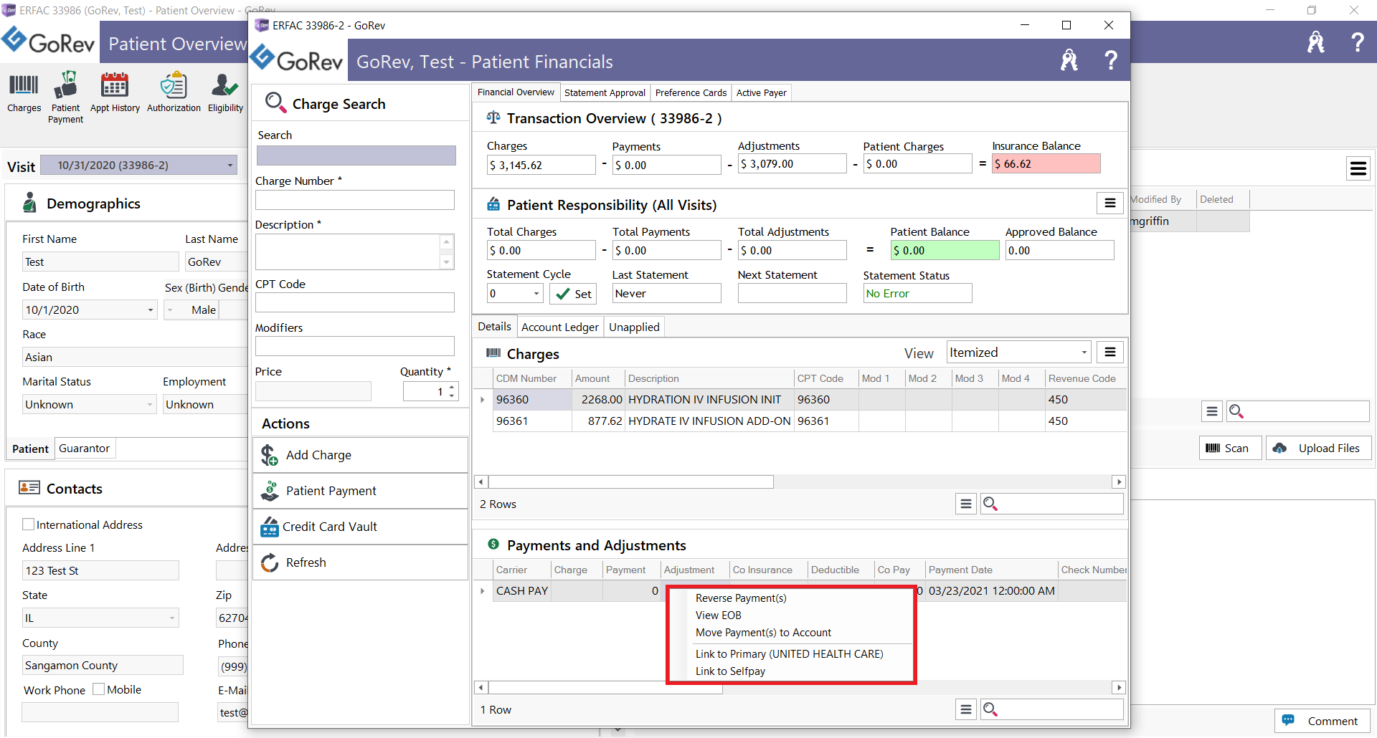The height and width of the screenshot is (738, 1377).
Task: Click the search icon beside 1 Row
Action: [990, 709]
